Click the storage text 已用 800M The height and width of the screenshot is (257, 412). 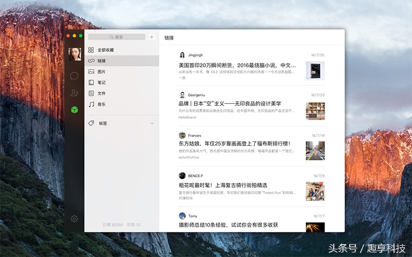pyautogui.click(x=113, y=225)
